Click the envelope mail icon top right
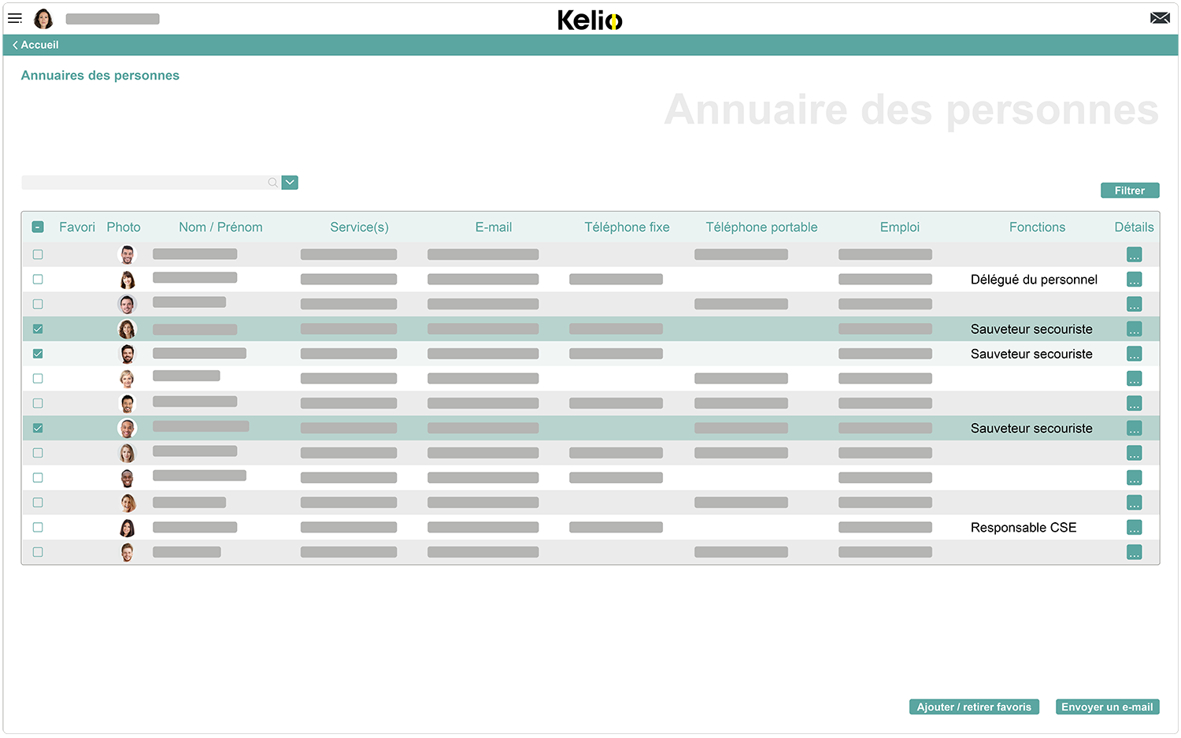This screenshot has width=1181, height=738. pos(1160,17)
